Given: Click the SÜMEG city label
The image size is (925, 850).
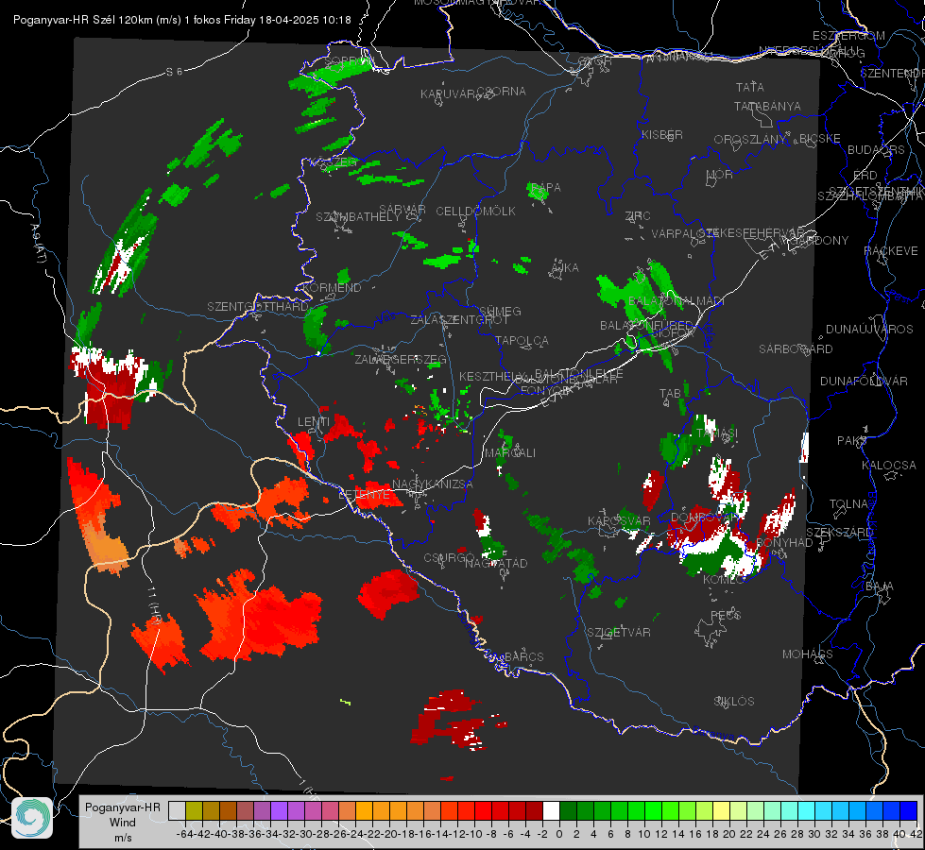Looking at the screenshot, I should [x=500, y=311].
